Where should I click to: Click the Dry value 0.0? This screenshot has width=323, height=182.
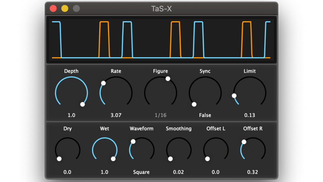pyautogui.click(x=67, y=172)
